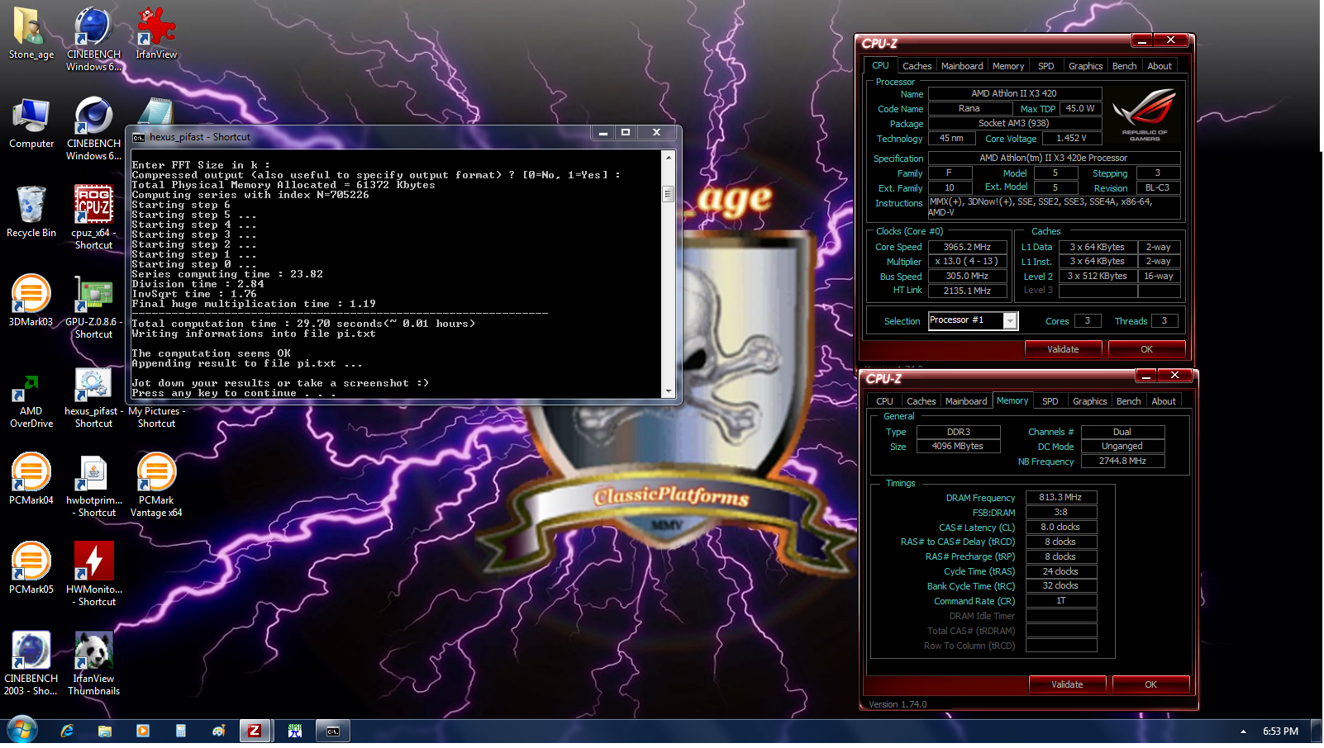Open Paint taskbar icon
This screenshot has width=1324, height=748.
coord(219,731)
